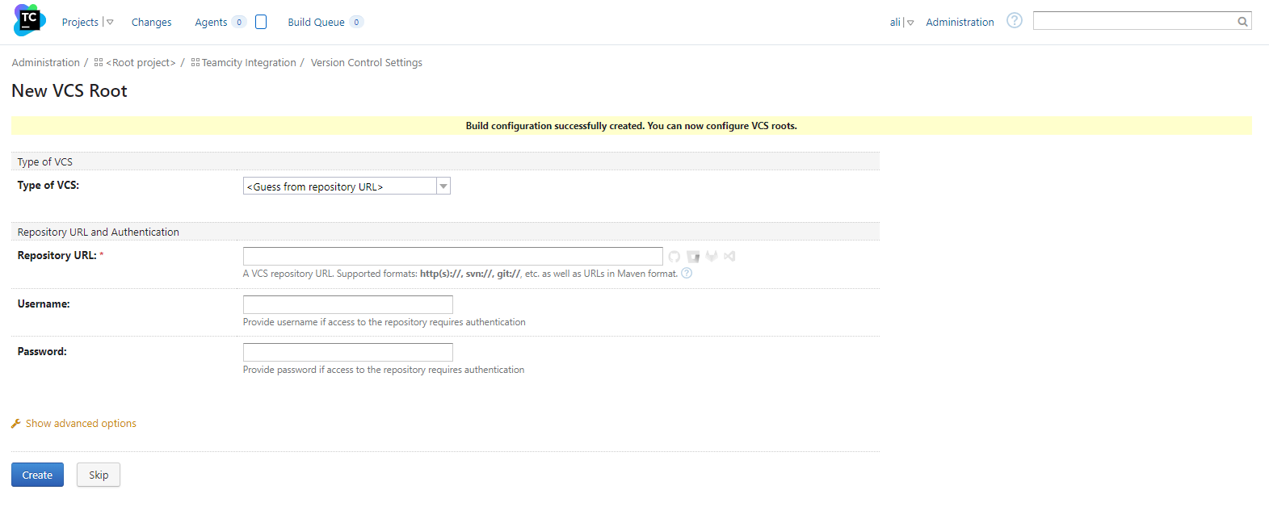Click the agents status box icon
Image resolution: width=1269 pixels, height=515 pixels.
coord(261,22)
